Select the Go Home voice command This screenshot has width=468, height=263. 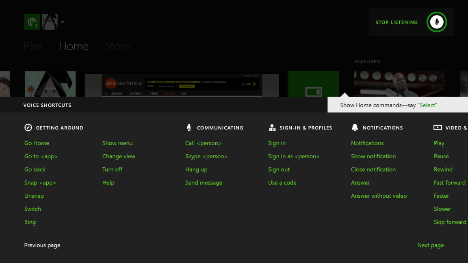37,143
